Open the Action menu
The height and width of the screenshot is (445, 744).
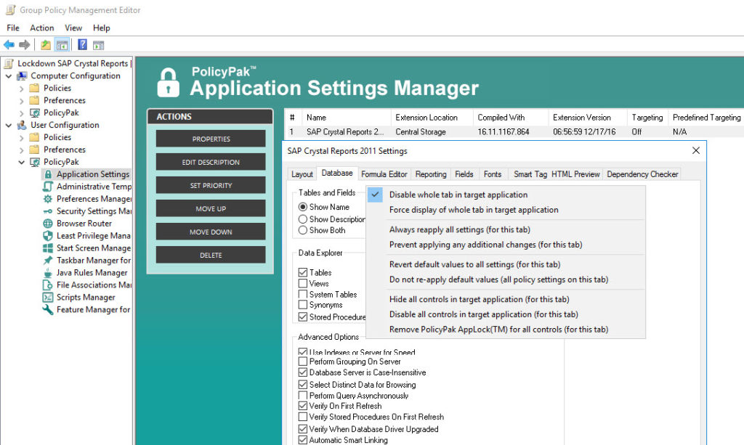pos(41,28)
